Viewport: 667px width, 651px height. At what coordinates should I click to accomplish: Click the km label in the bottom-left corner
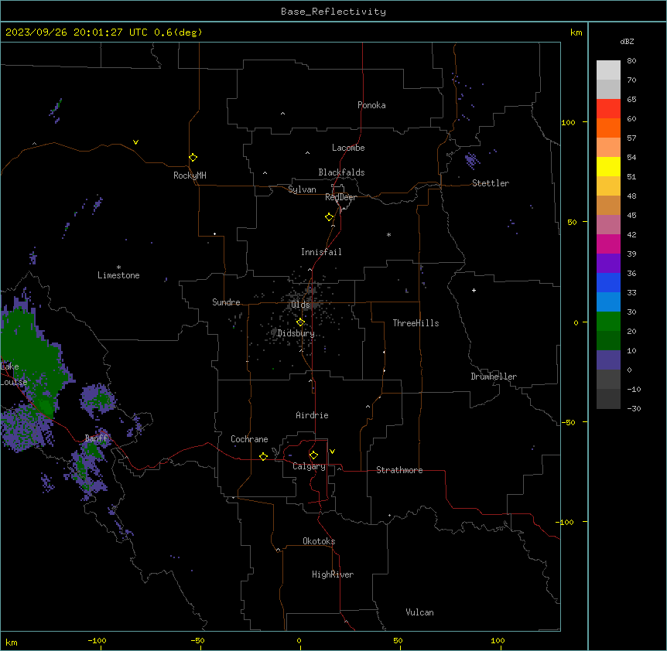(12, 642)
